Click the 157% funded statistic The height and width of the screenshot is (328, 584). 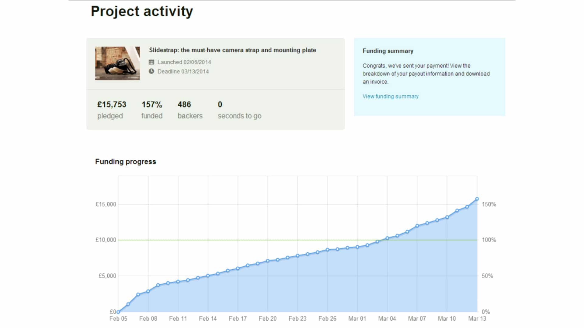tap(152, 104)
